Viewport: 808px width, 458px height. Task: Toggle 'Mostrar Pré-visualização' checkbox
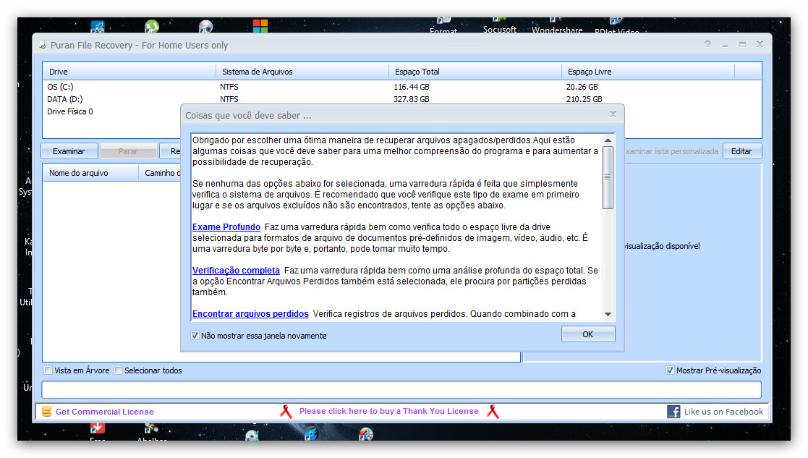[670, 370]
